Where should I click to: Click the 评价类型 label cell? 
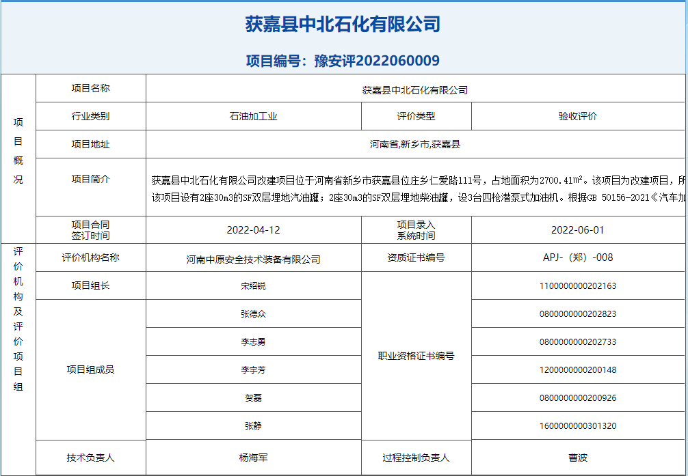(416, 116)
